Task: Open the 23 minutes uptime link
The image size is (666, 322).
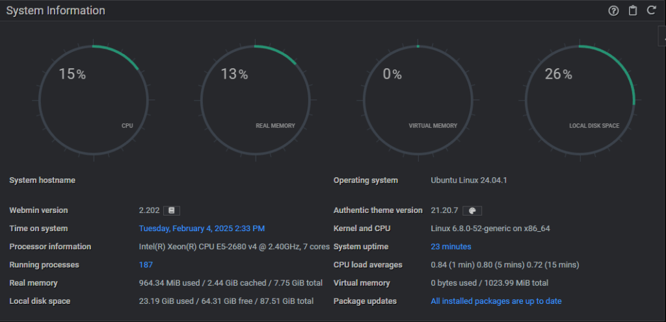Action: click(x=451, y=247)
